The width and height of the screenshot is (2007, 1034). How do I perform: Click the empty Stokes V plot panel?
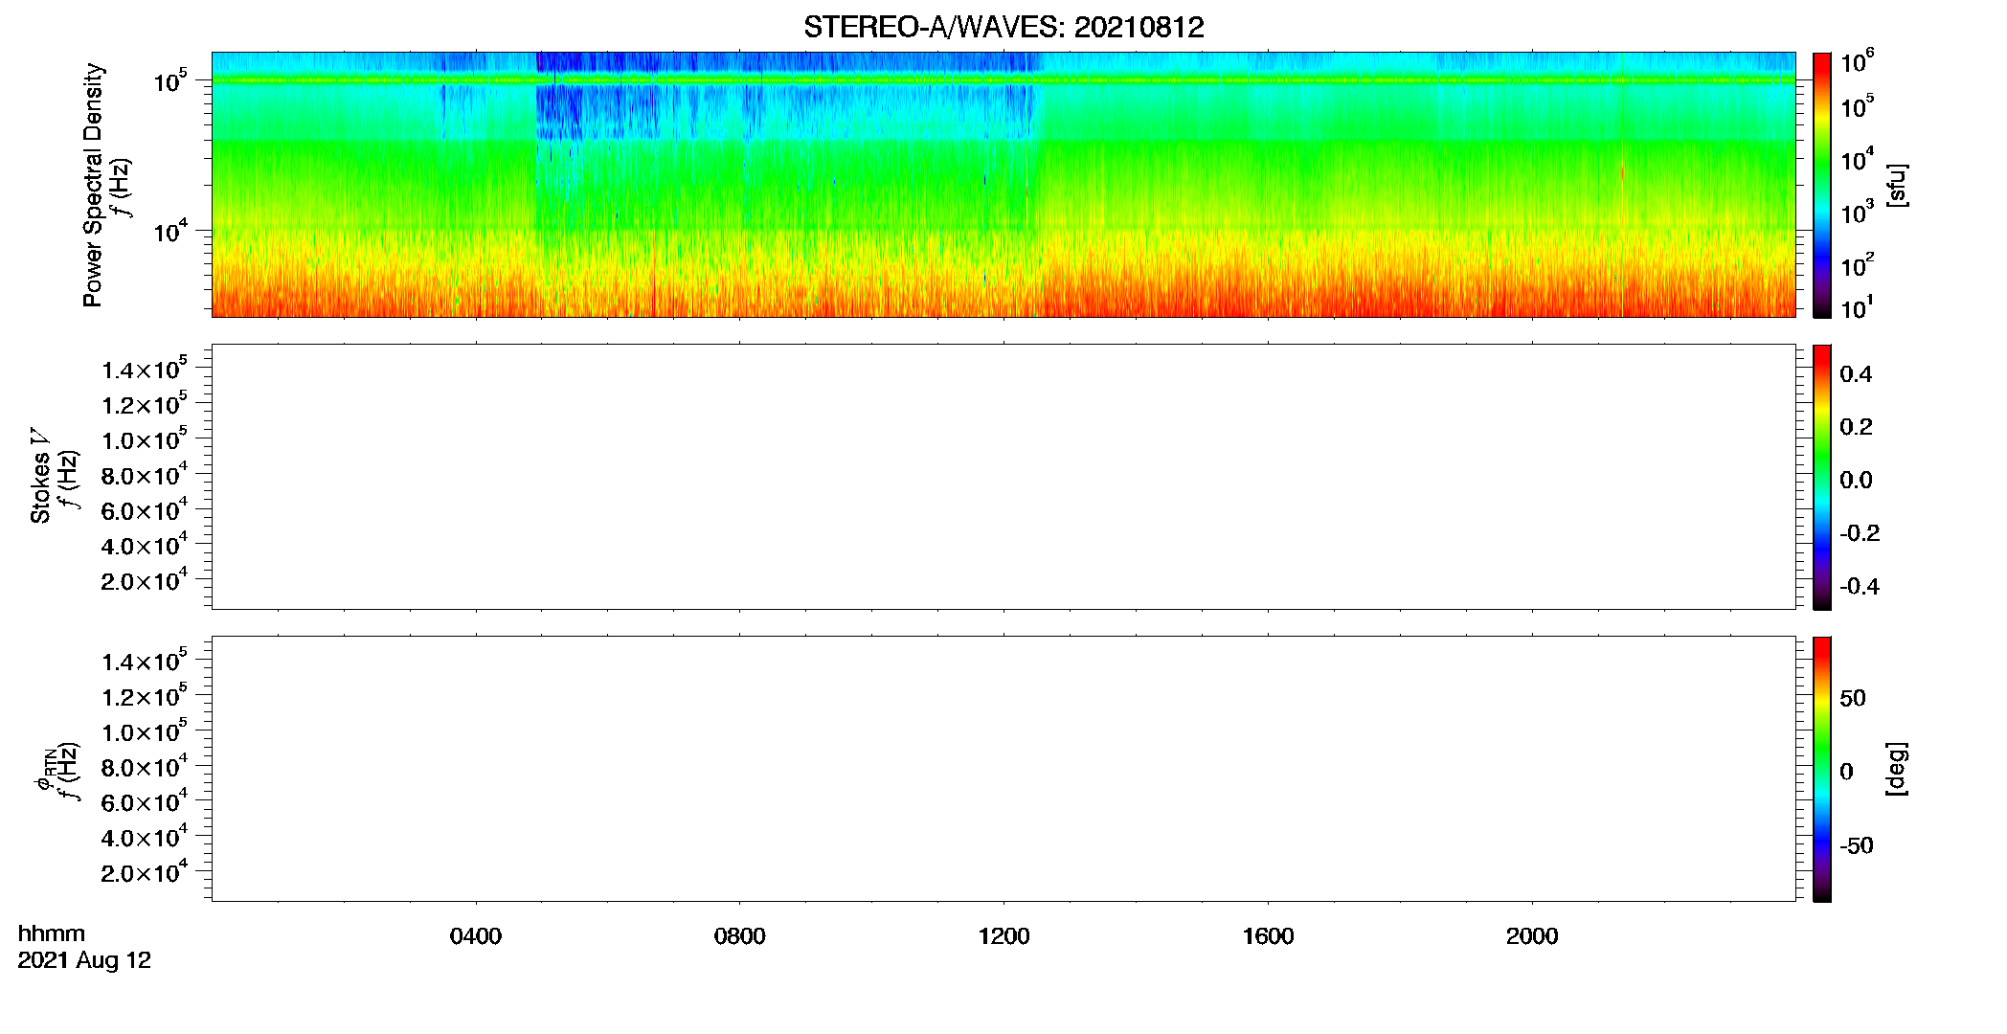click(x=1003, y=477)
